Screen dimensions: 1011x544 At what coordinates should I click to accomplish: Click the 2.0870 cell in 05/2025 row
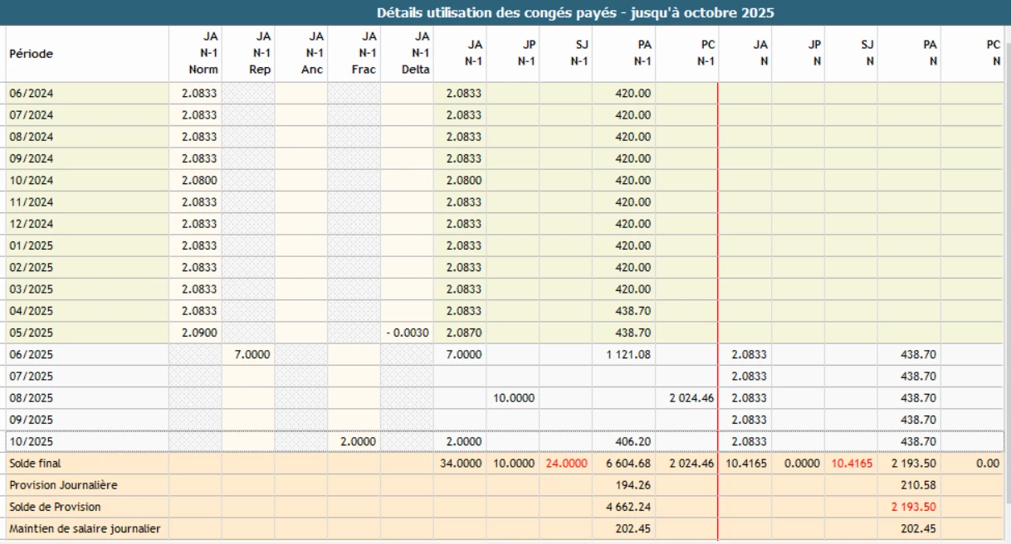point(460,333)
